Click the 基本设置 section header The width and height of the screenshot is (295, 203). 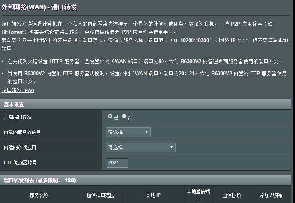[14, 104]
